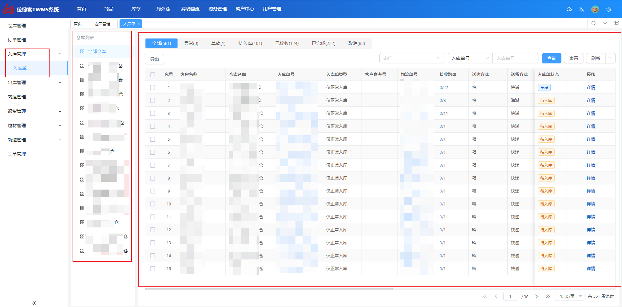
Task: Click warehouse icon in row 12 仓库名称
Action: (x=261, y=230)
